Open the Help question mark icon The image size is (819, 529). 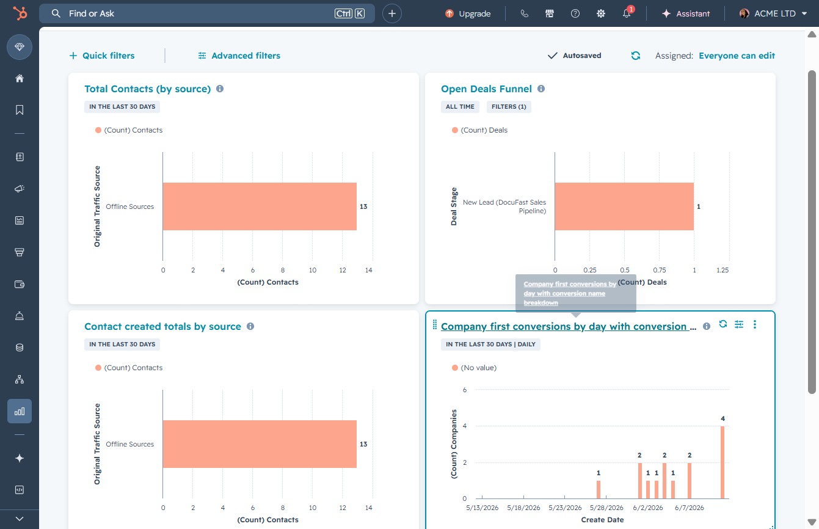[x=575, y=13]
